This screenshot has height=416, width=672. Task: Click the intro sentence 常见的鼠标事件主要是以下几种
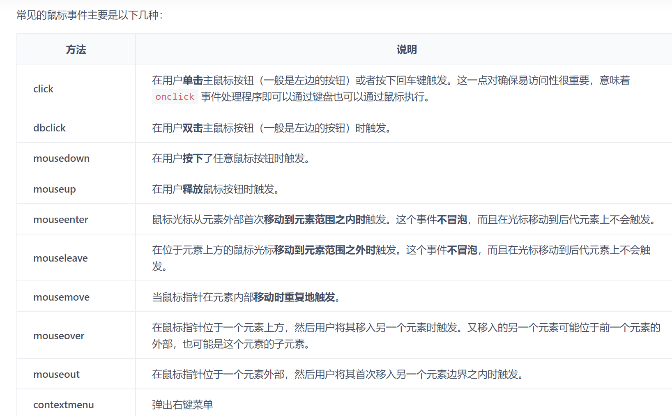point(89,15)
